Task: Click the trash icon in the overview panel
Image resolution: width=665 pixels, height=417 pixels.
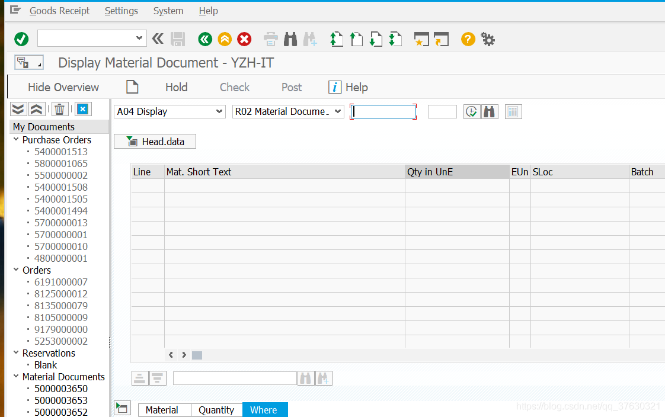Action: tap(59, 109)
